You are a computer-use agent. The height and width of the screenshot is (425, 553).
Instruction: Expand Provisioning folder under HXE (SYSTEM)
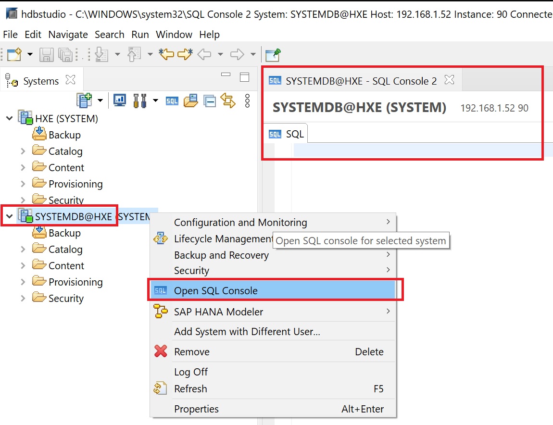tap(23, 184)
